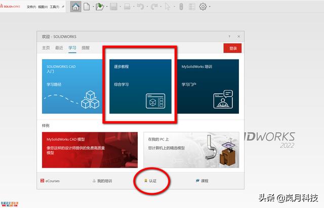Open the SOLIDWORKS CAD 入门 learning card
Viewport: 324px width, 208px height.
(72, 86)
